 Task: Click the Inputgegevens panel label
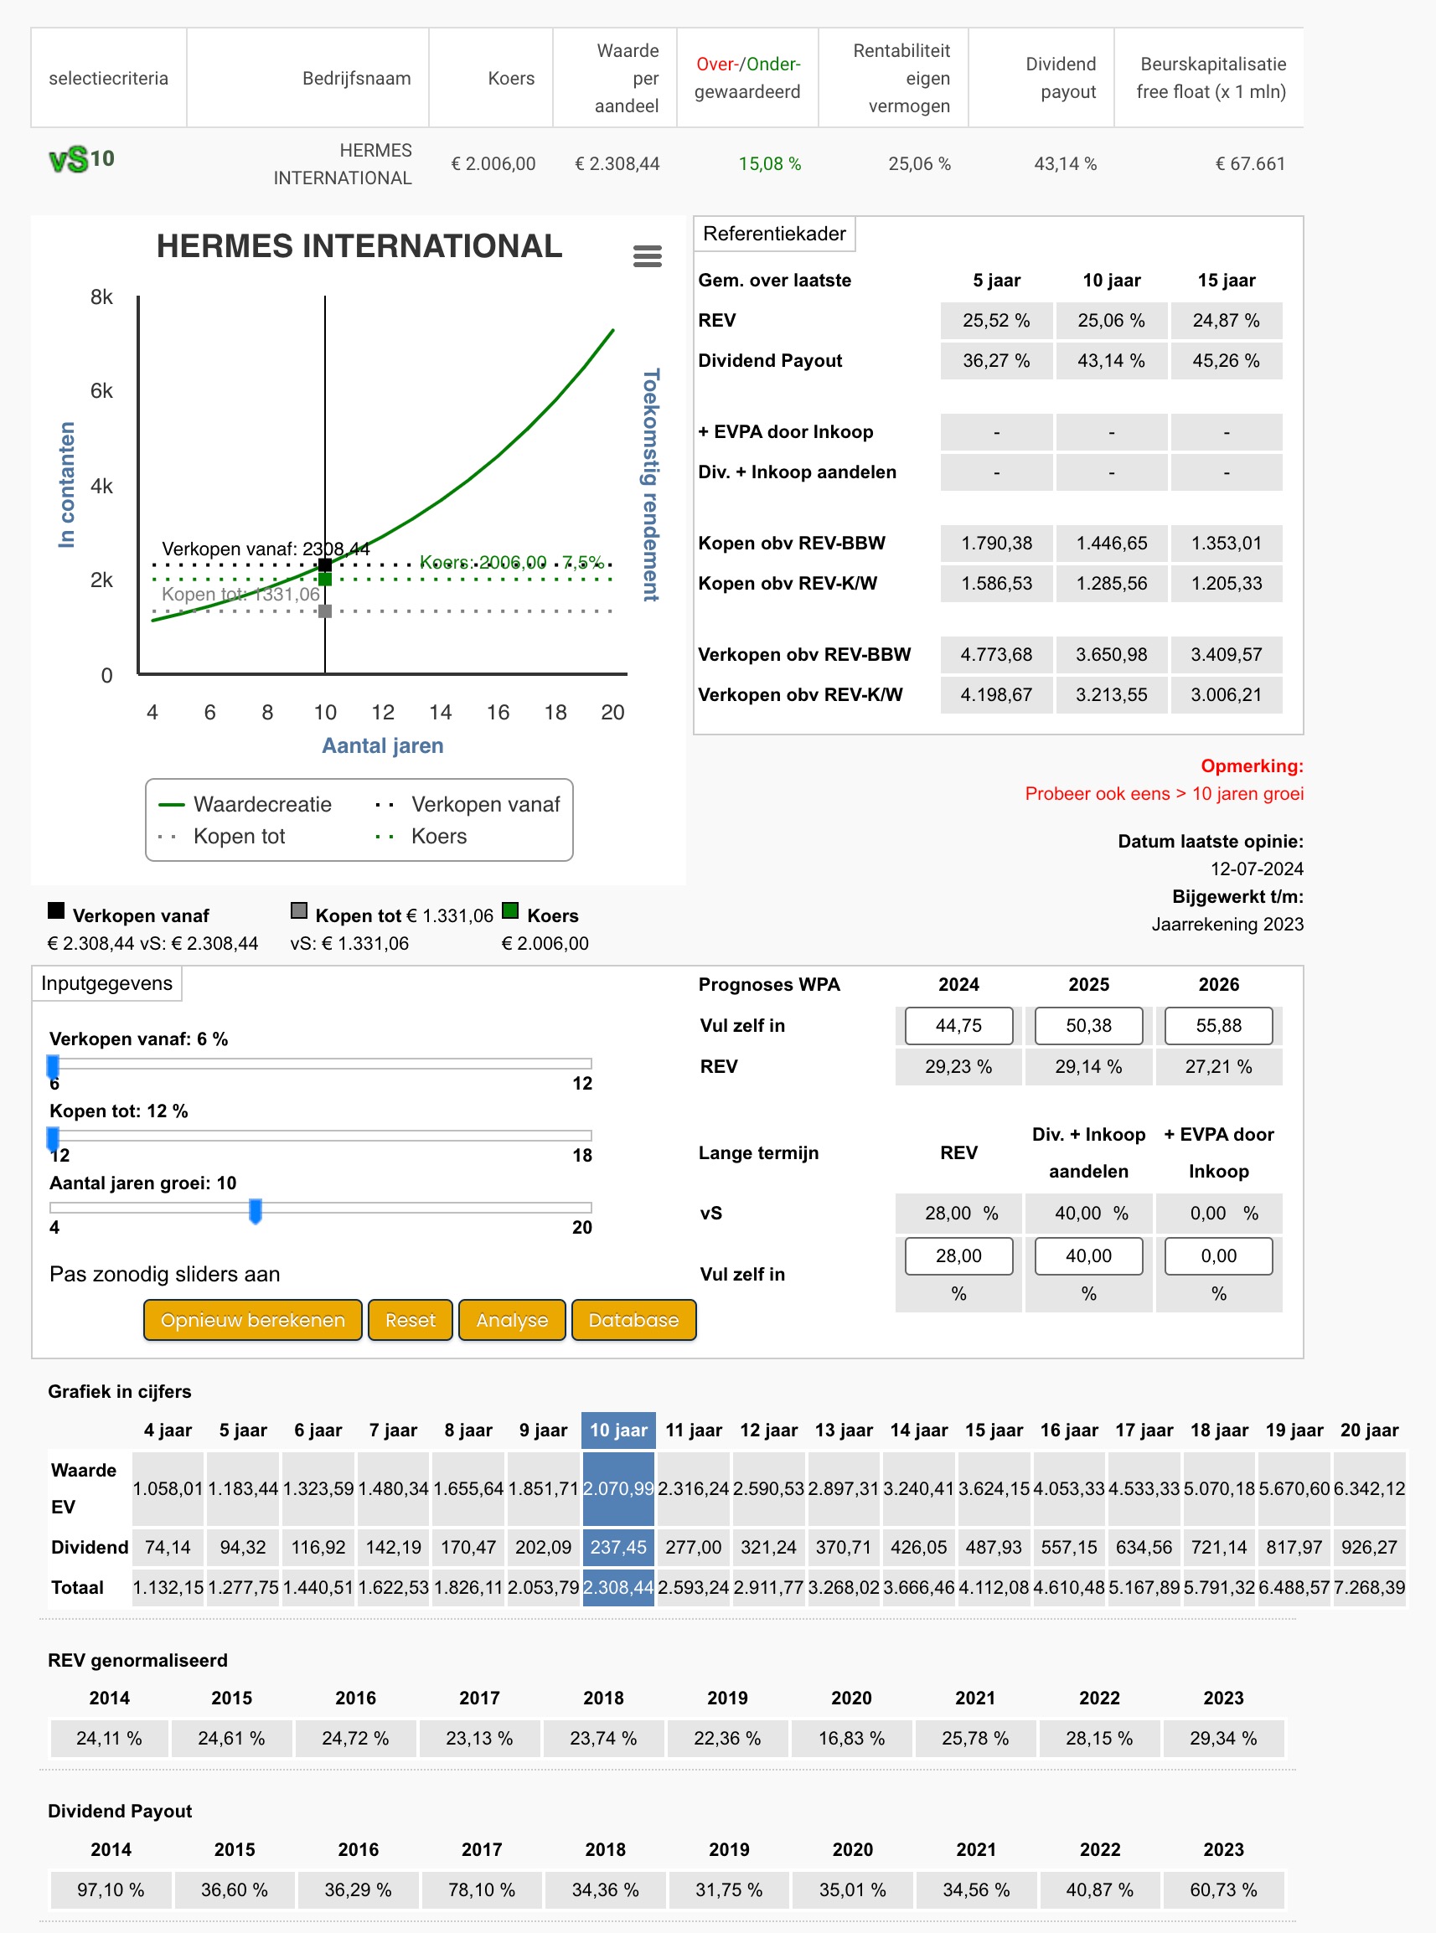point(107,983)
